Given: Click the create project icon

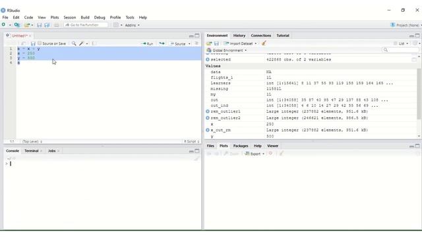Looking at the screenshot, I should 17,25.
